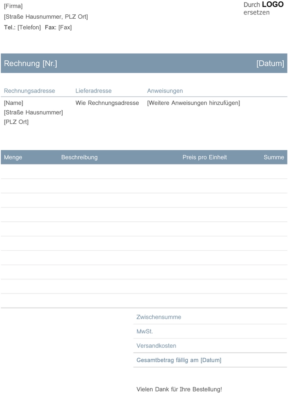Click the [Datum] field in header banner
The width and height of the screenshot is (288, 394).
270,63
